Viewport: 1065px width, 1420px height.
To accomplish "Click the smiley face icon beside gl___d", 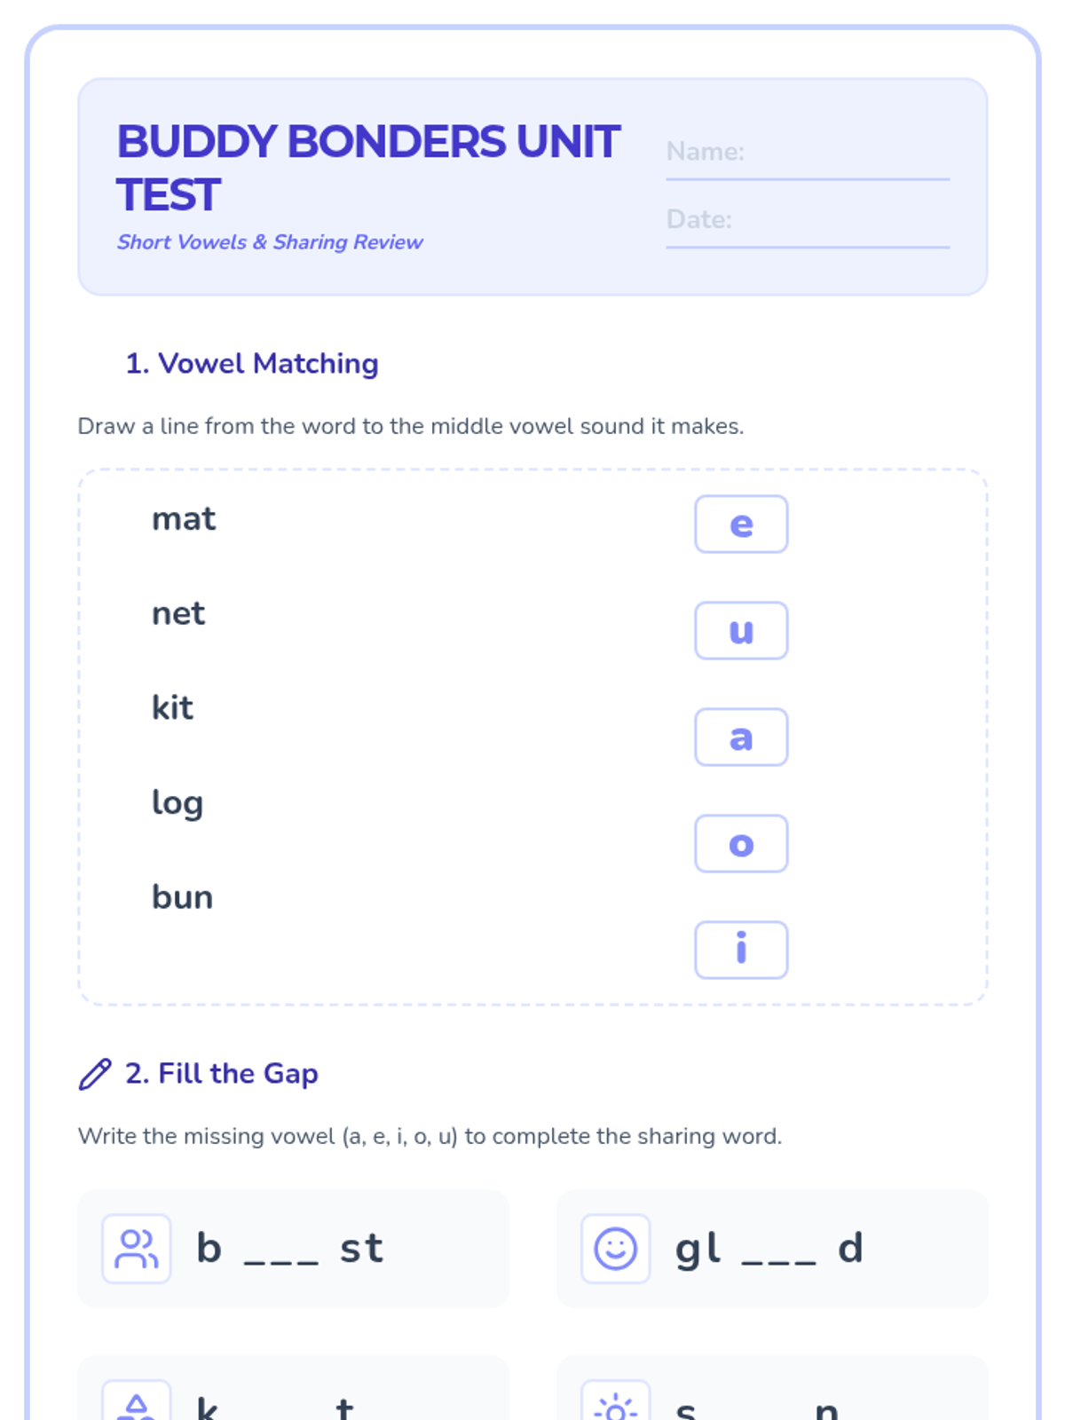I will tap(615, 1249).
